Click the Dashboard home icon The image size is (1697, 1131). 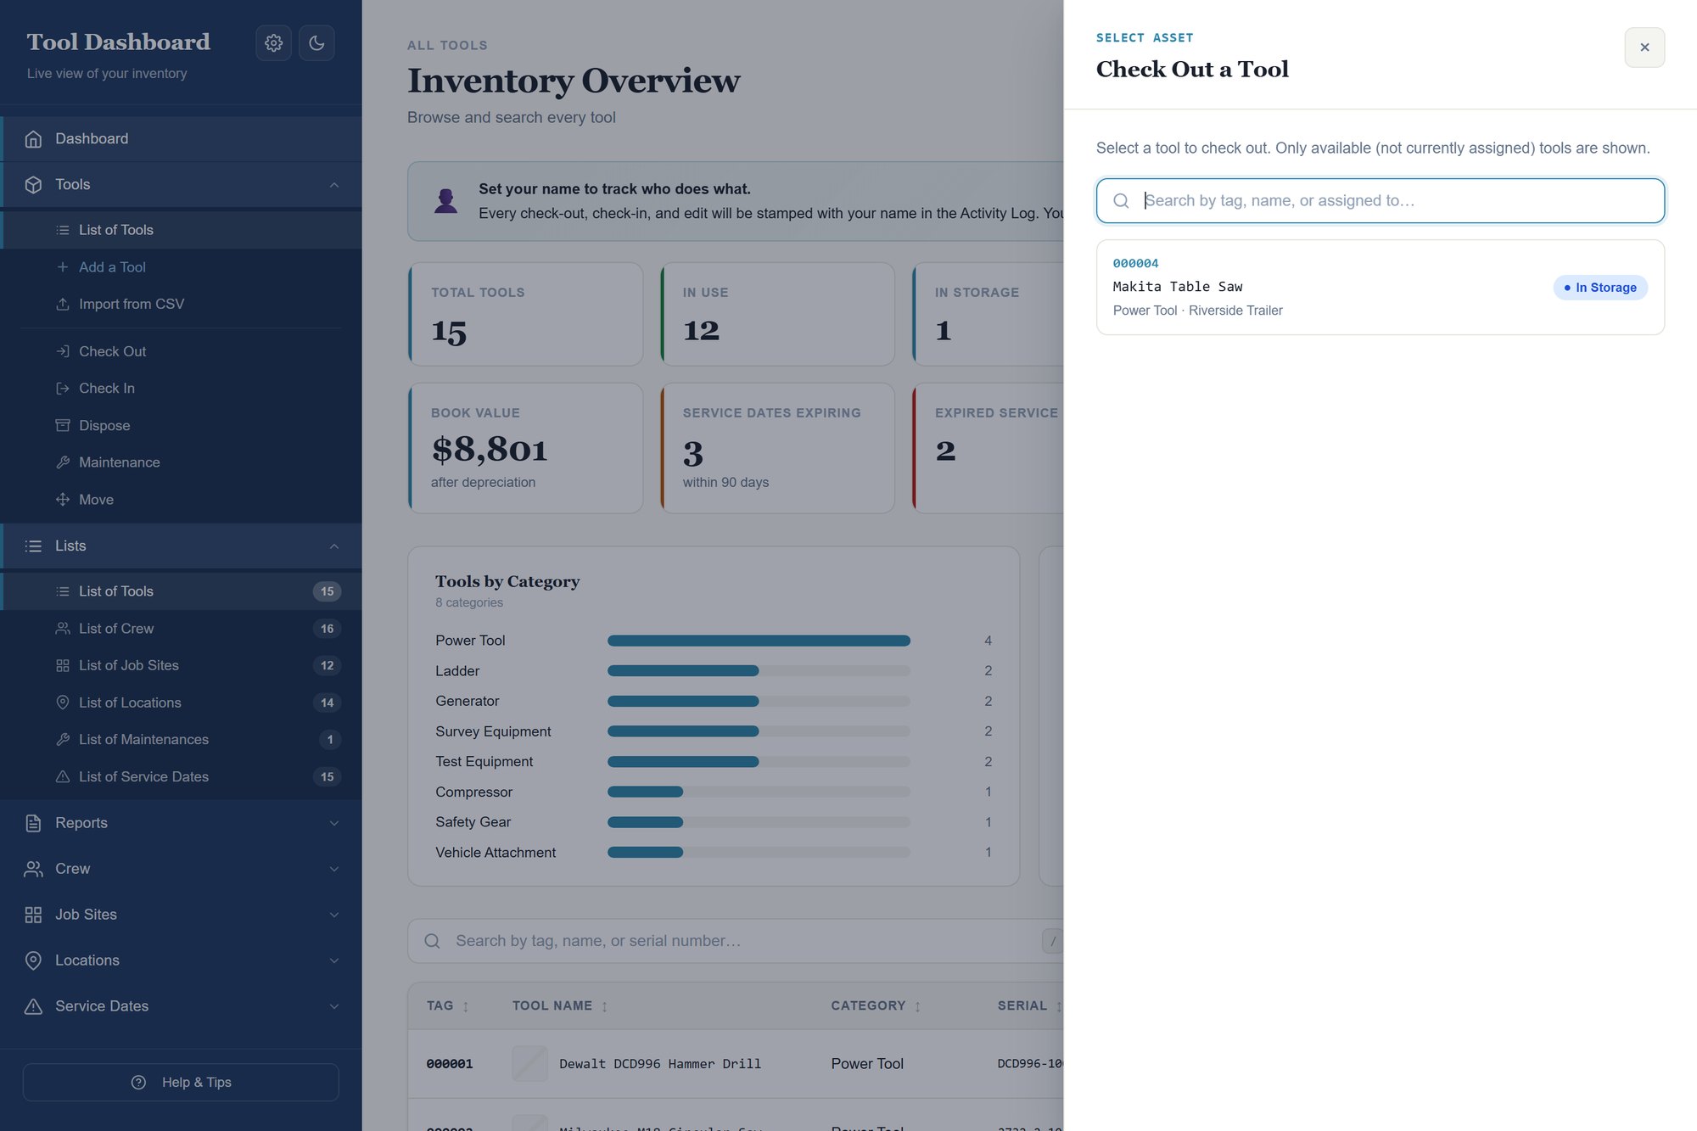(x=33, y=139)
